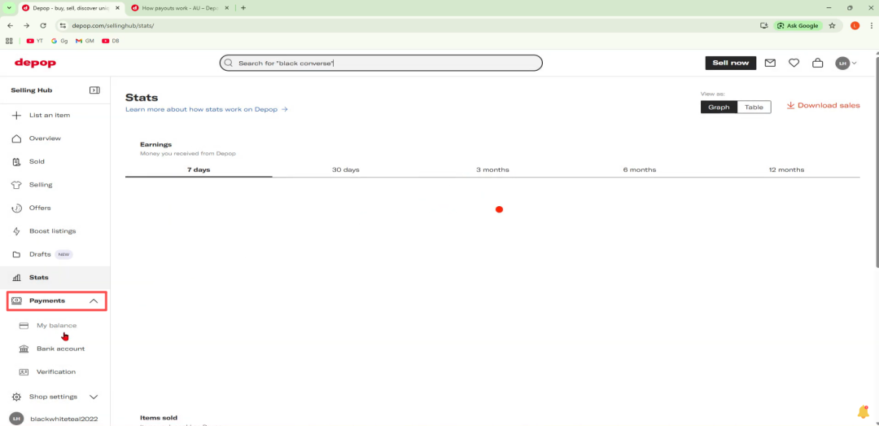Click the download arrow icon by Download sales
This screenshot has width=879, height=426.
tap(791, 106)
